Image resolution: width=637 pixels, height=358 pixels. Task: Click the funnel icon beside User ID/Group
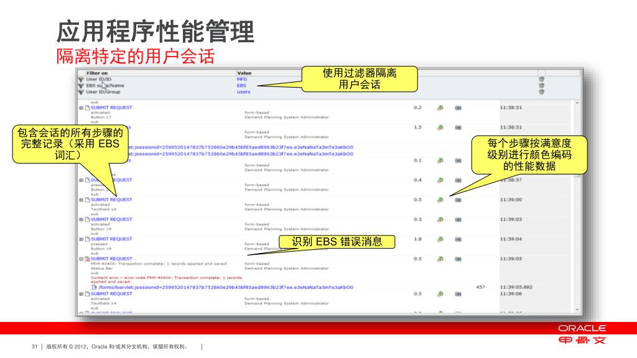click(81, 92)
